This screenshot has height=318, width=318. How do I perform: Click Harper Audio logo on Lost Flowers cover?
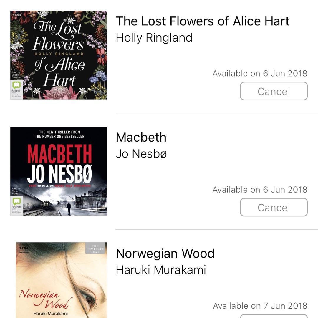16,15
